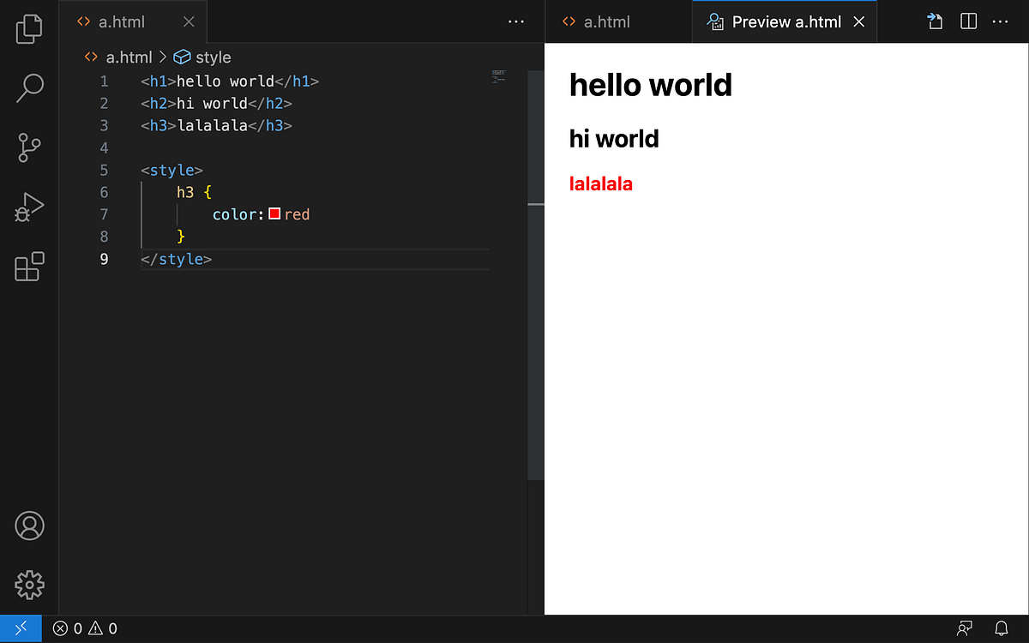Click line number 9 in the gutter

(104, 259)
